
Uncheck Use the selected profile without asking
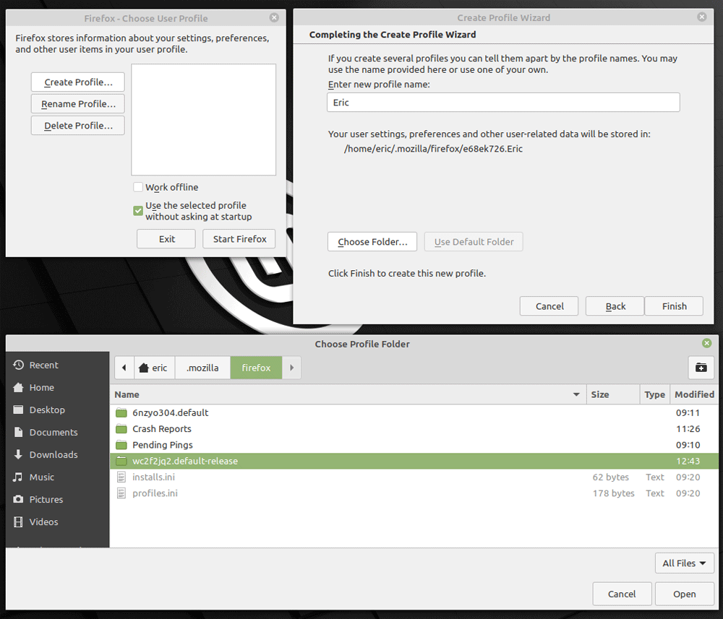pyautogui.click(x=138, y=211)
